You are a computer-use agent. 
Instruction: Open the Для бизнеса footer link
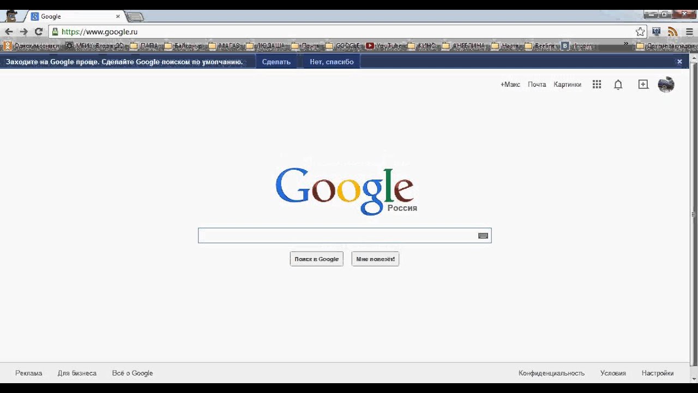point(77,373)
